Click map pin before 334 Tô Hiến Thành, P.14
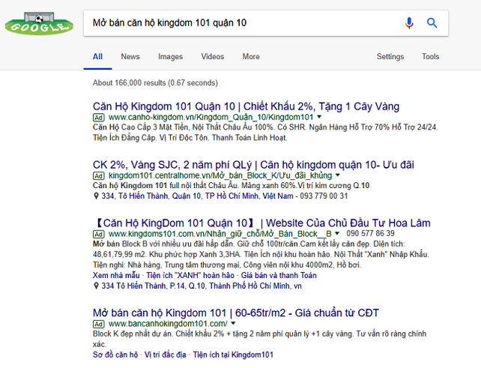Viewport: 481px width, 368px height. point(96,286)
